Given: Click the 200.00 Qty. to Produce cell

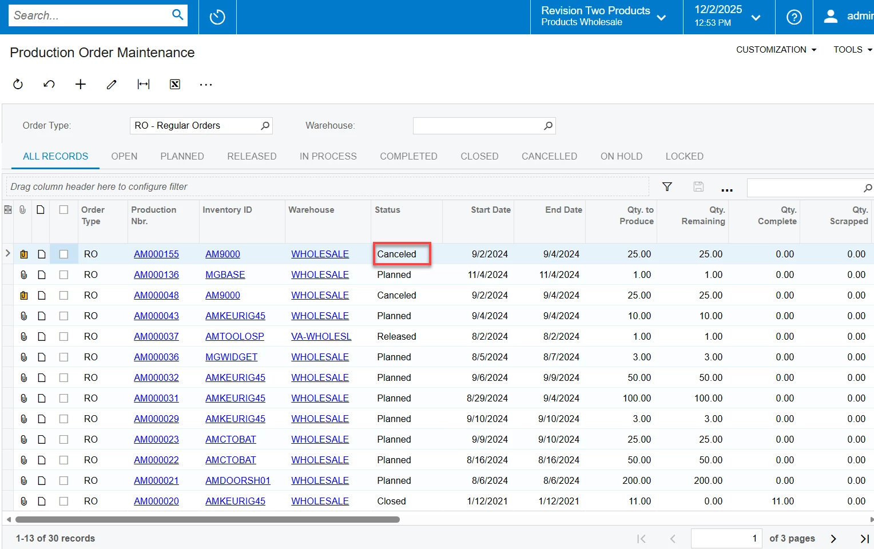Looking at the screenshot, I should click(x=621, y=480).
